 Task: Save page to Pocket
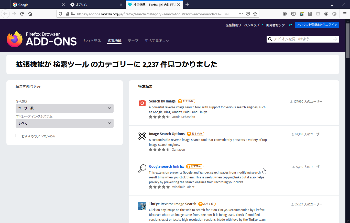(248, 14)
